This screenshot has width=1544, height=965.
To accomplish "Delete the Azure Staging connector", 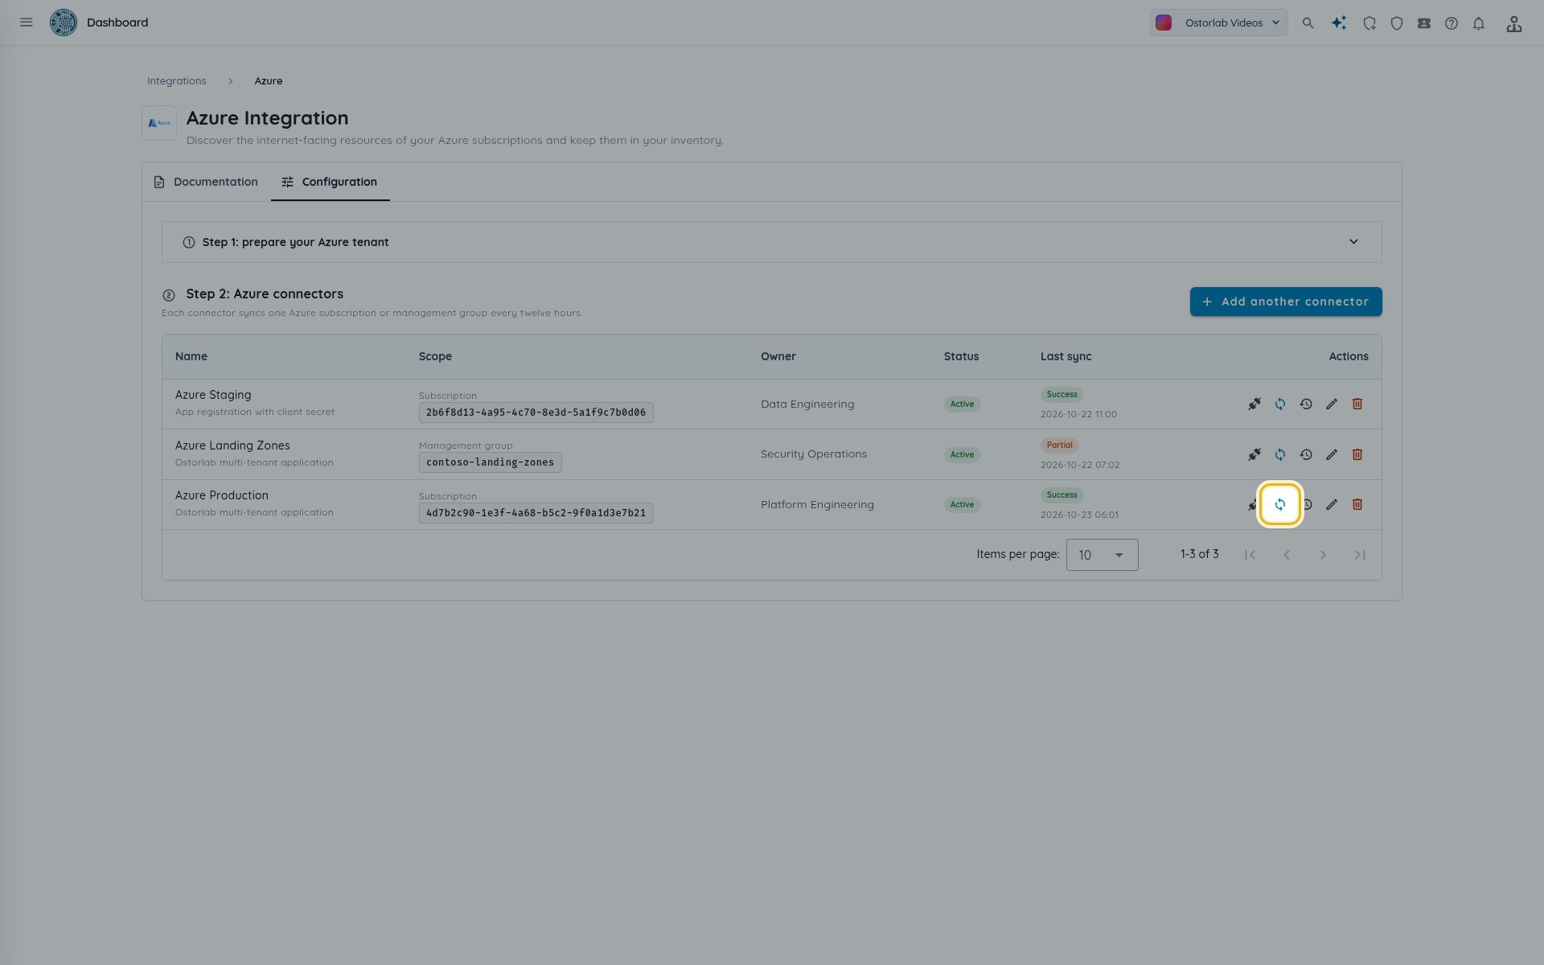I will pyautogui.click(x=1357, y=404).
